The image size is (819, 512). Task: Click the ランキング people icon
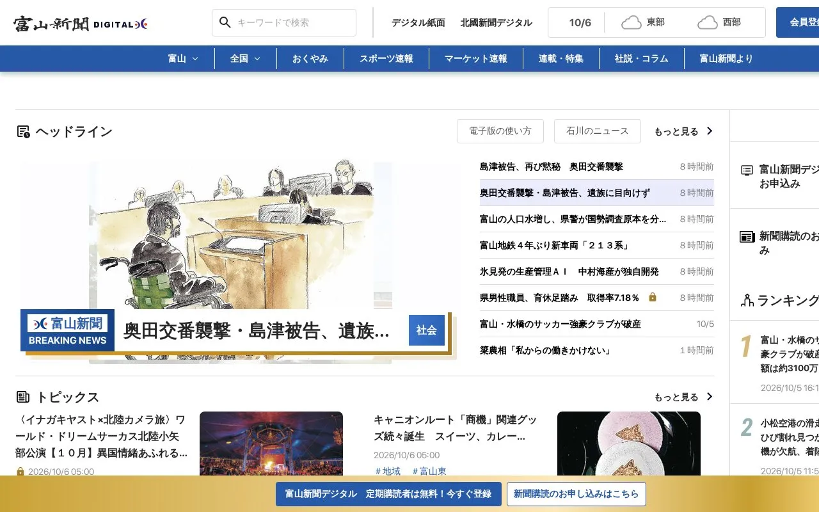[x=747, y=300]
